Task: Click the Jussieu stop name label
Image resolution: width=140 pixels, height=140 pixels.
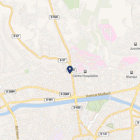Action: click(x=135, y=49)
